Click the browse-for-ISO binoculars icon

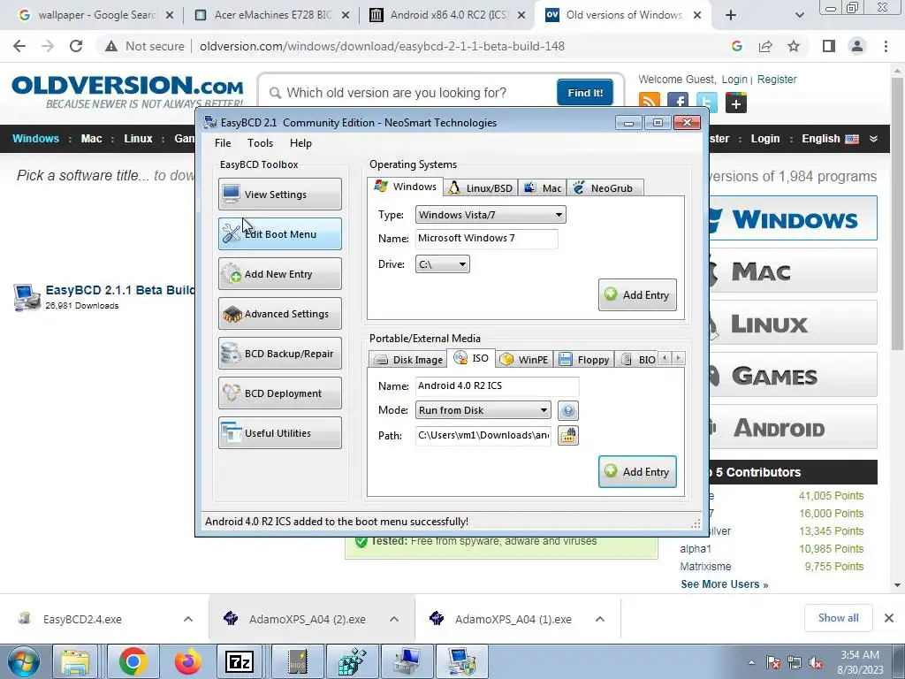click(568, 435)
